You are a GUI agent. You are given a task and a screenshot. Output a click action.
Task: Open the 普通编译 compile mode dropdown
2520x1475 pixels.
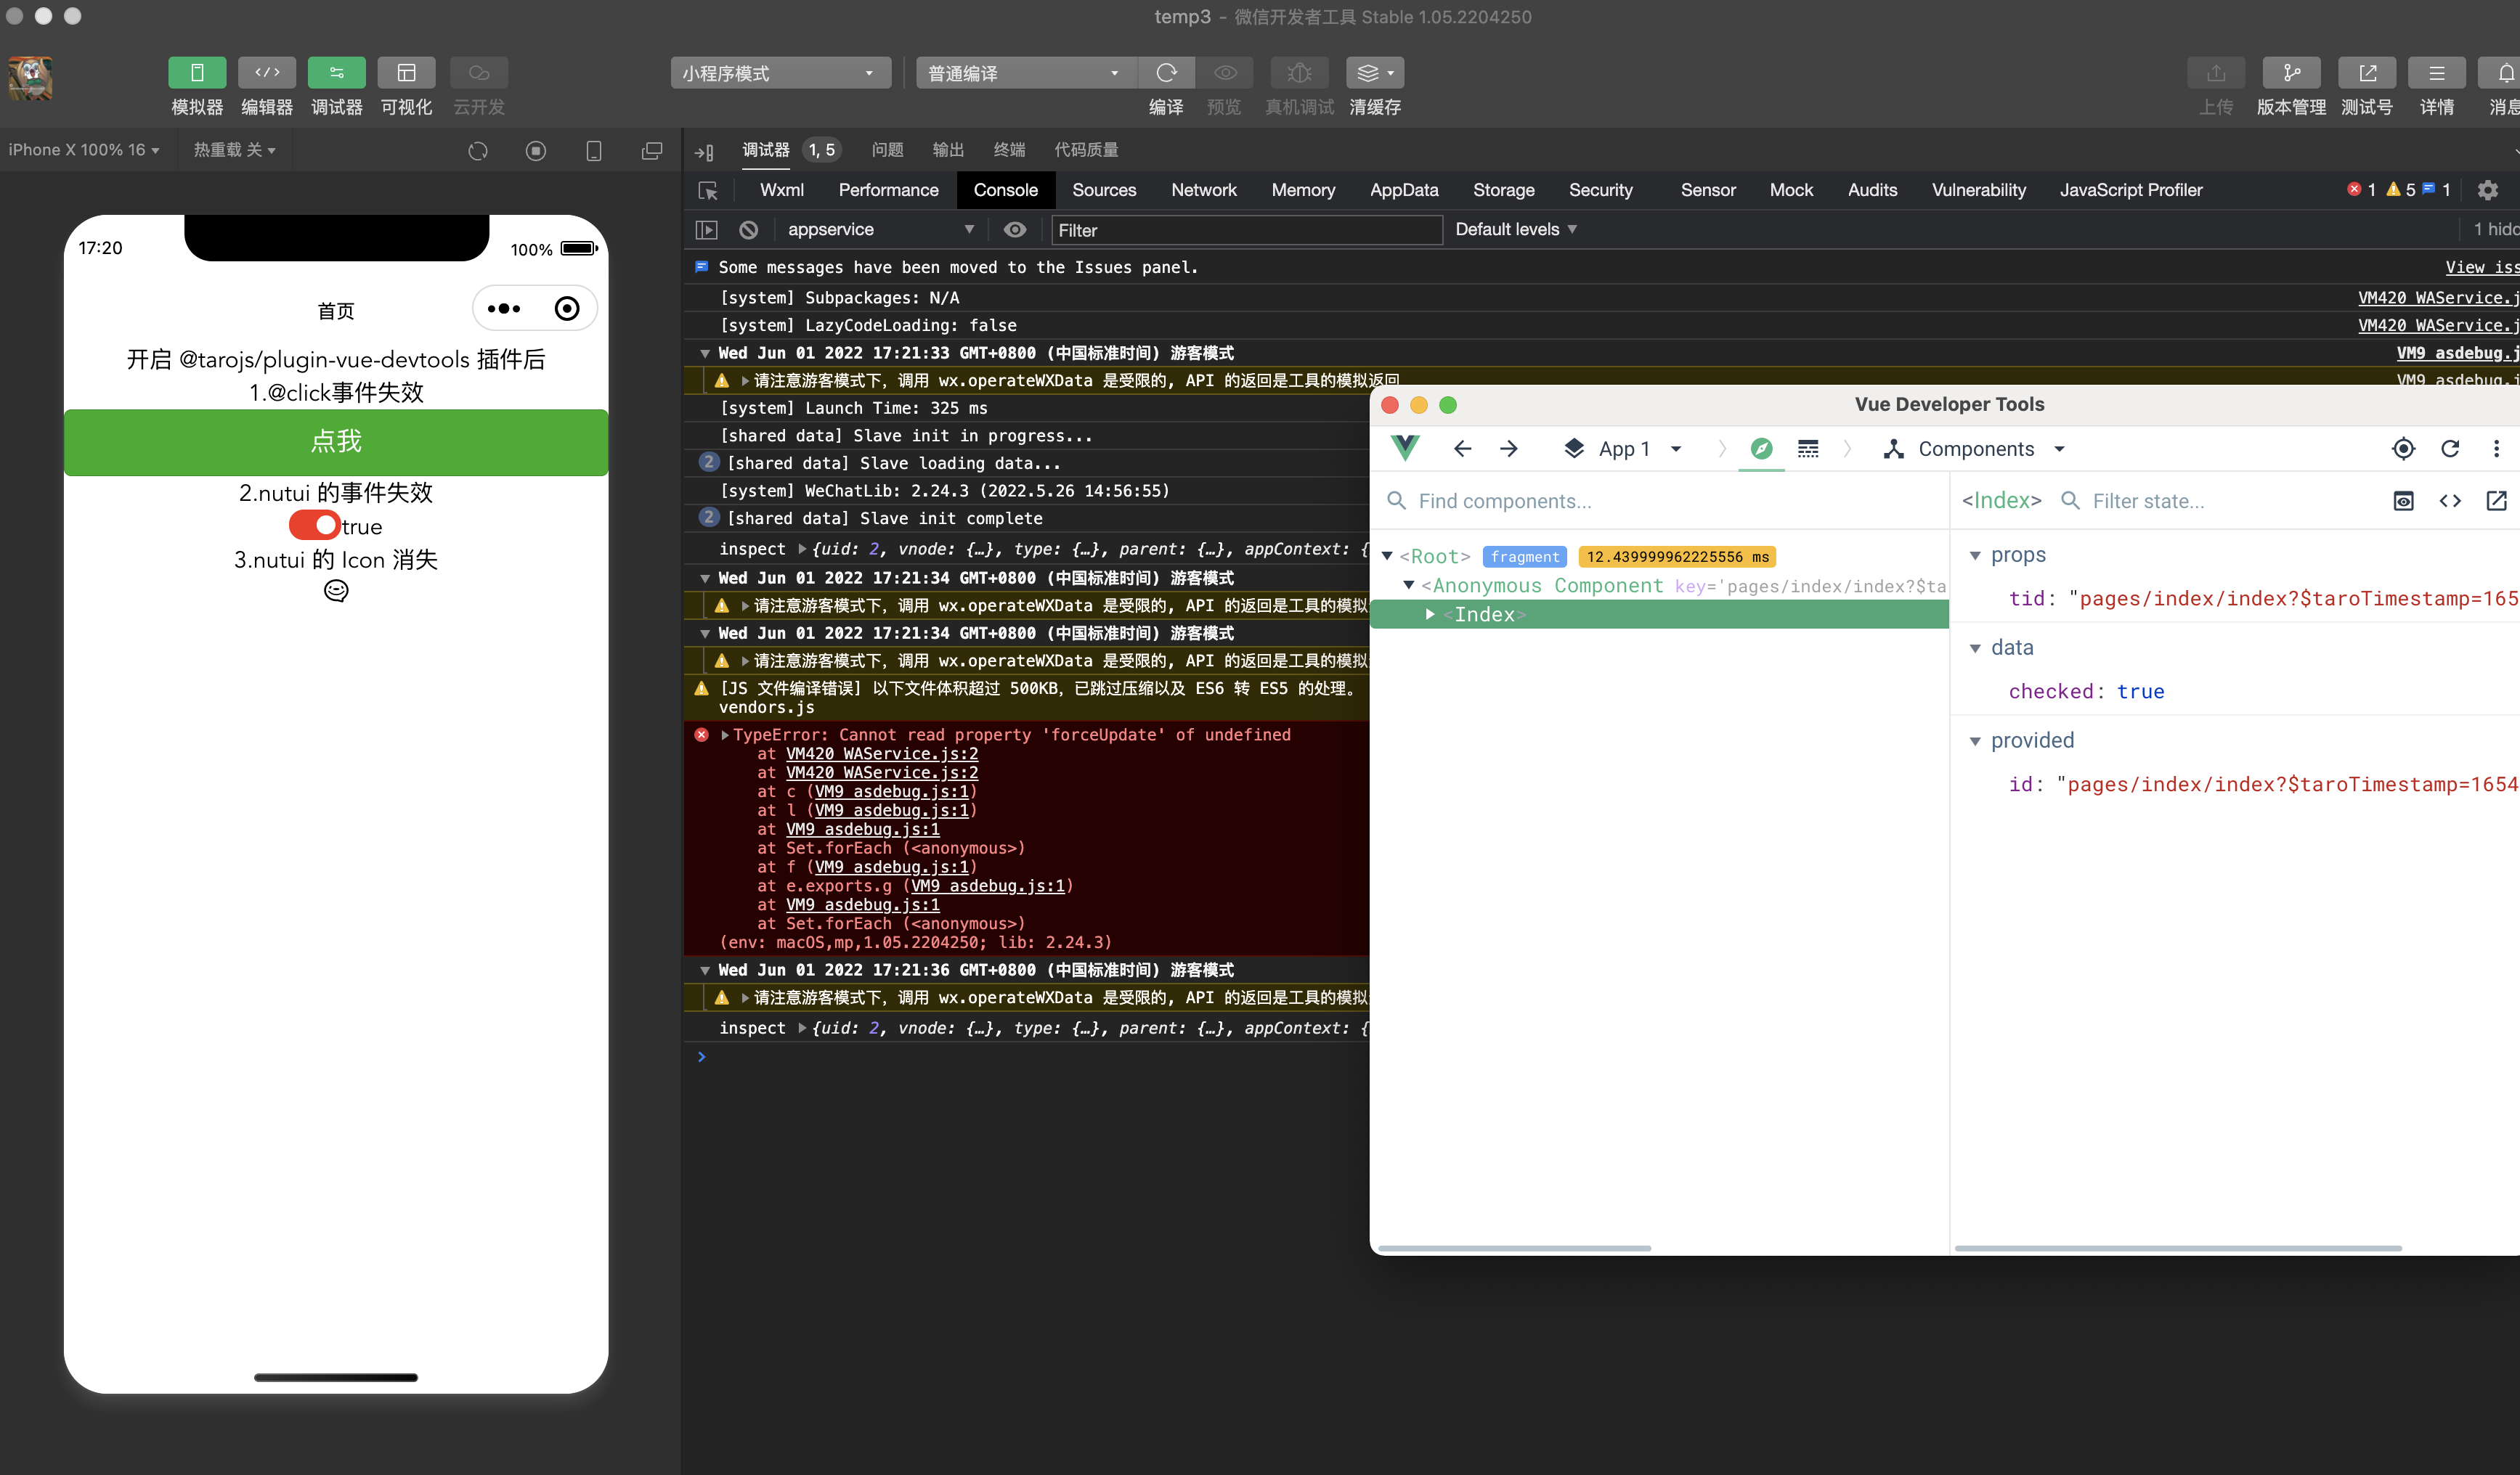[x=1024, y=72]
